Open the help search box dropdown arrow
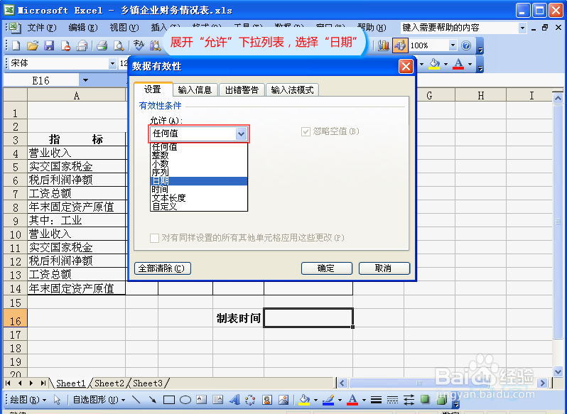The image size is (567, 414). [x=522, y=28]
